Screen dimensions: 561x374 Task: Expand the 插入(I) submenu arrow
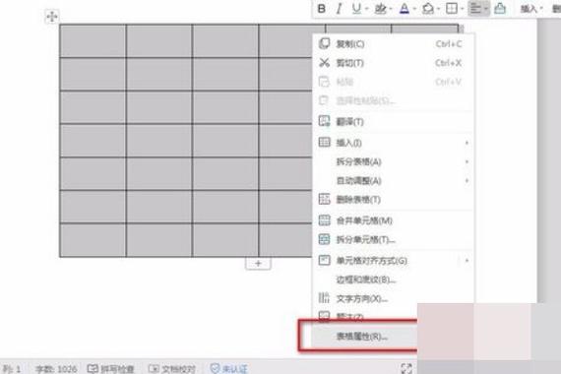pos(467,143)
